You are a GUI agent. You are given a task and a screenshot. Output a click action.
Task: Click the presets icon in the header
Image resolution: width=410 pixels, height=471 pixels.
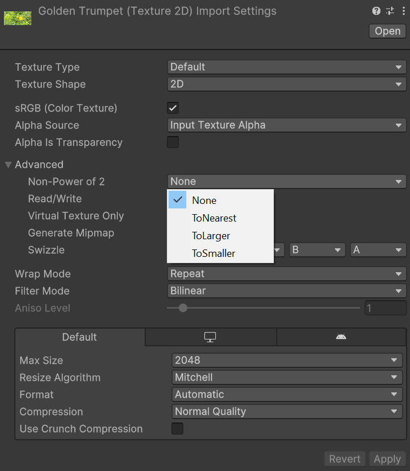point(389,11)
